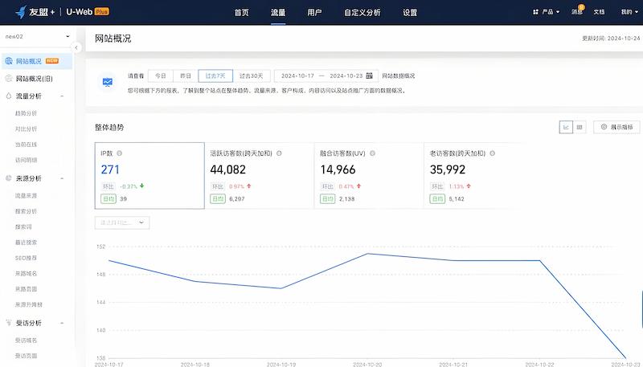This screenshot has height=367, width=643.
Task: Click the 展示指标 button
Action: pyautogui.click(x=616, y=127)
